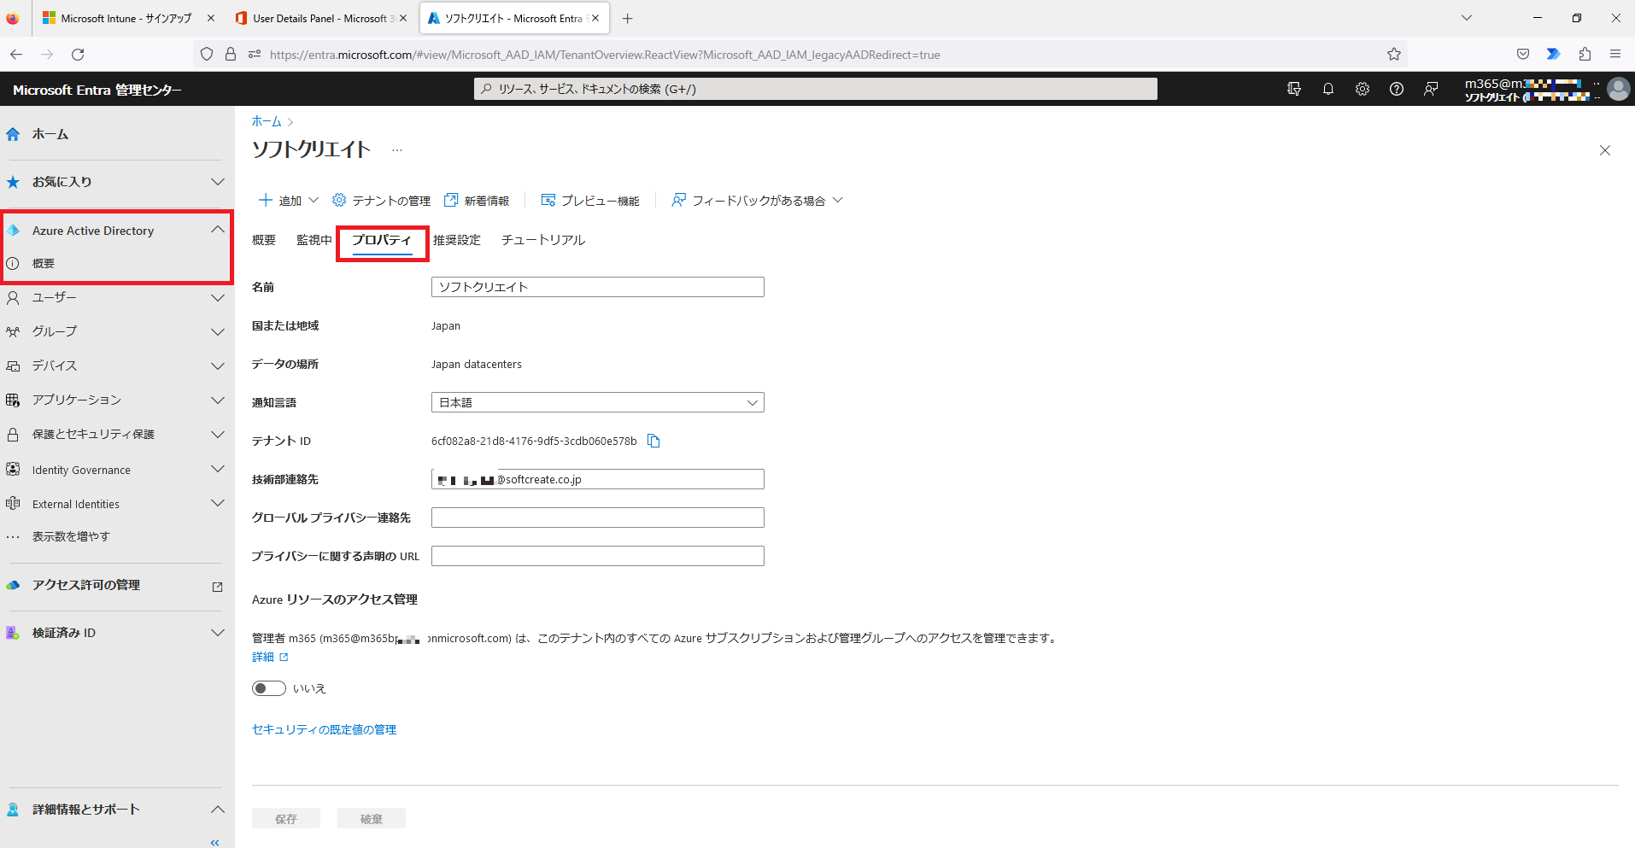This screenshot has height=848, width=1635.
Task: Expand the Users section chevron
Action: pos(218,298)
